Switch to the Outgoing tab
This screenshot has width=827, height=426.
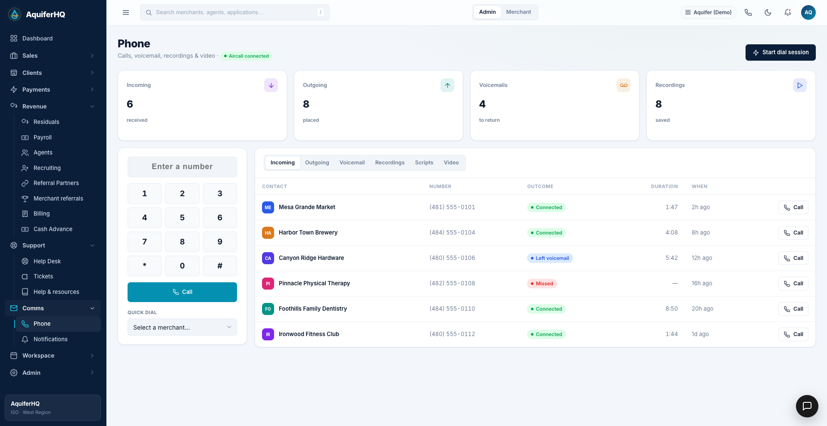[317, 163]
